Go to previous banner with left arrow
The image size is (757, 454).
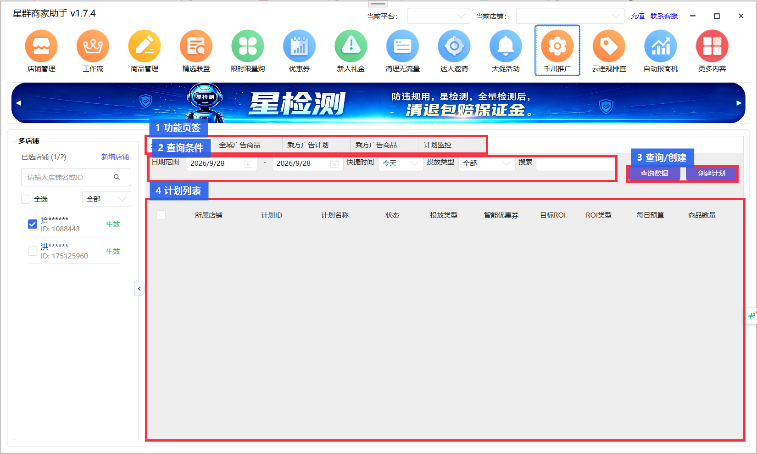click(x=18, y=103)
